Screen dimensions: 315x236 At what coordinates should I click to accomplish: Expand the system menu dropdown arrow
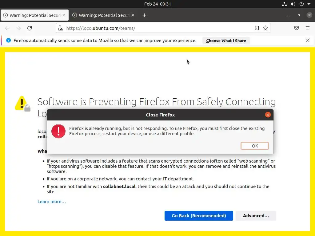(309, 4)
